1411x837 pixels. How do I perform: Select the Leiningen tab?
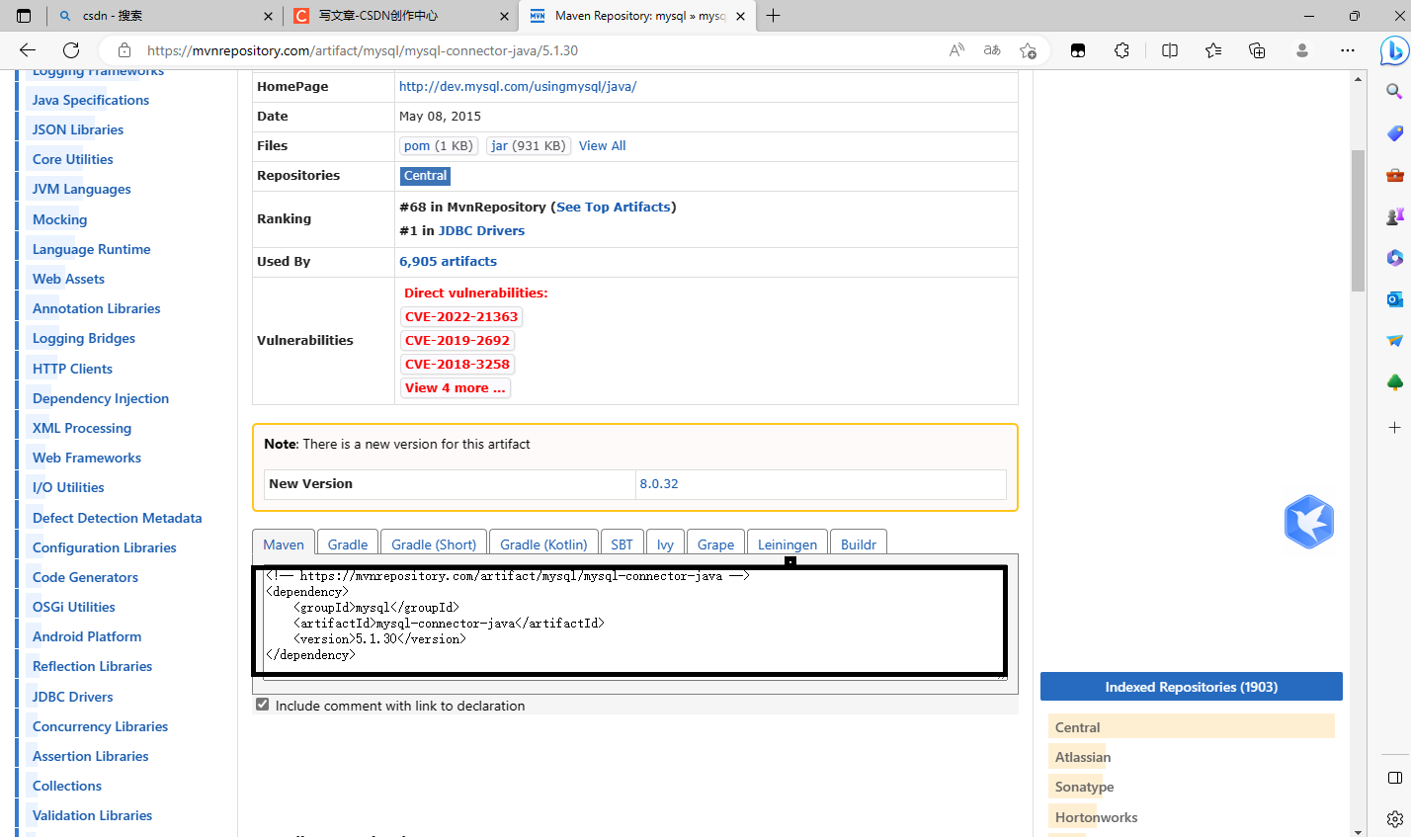point(788,544)
